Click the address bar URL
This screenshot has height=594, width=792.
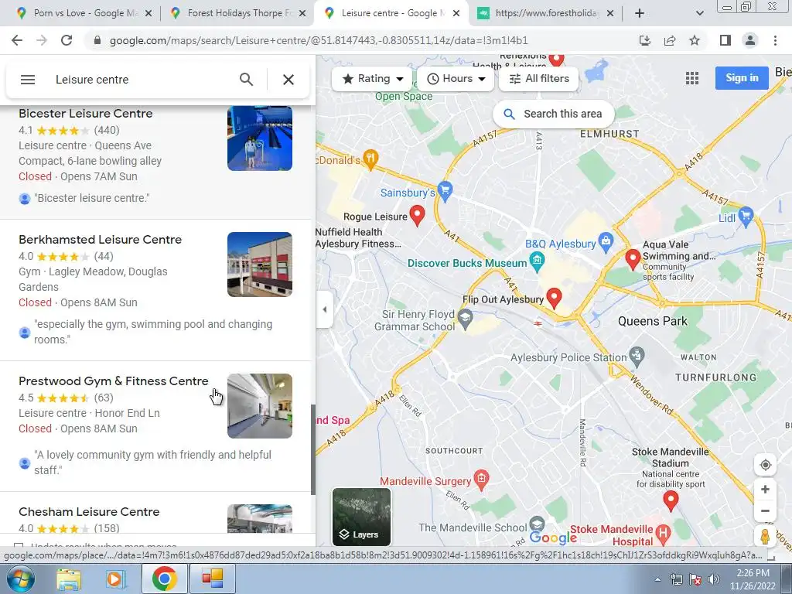pos(318,40)
